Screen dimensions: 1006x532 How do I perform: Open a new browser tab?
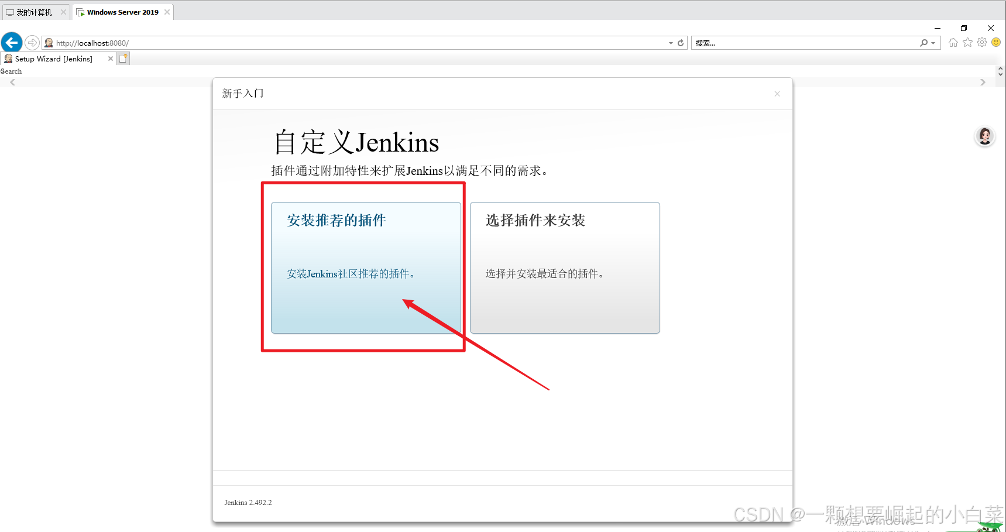(x=123, y=59)
